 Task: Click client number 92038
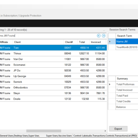(x=68, y=70)
